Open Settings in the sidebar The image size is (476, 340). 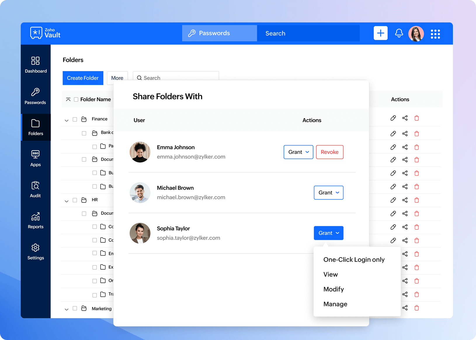(x=35, y=252)
